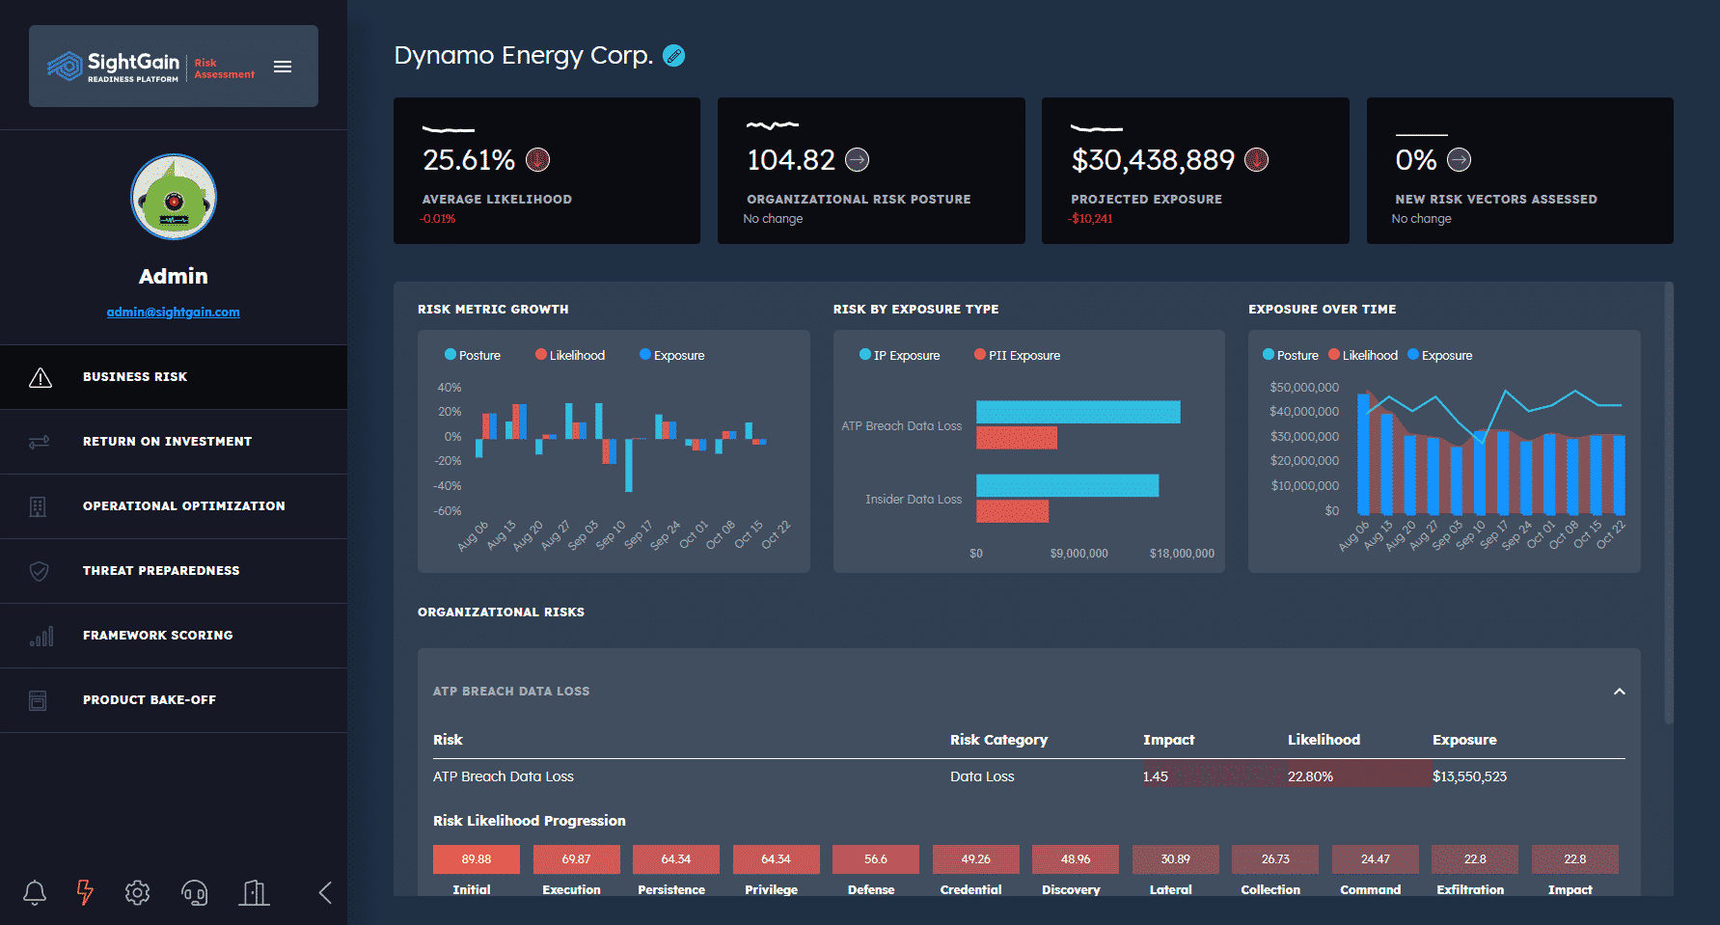
Task: Click the 22.80% likelihood bar
Action: pos(1360,774)
